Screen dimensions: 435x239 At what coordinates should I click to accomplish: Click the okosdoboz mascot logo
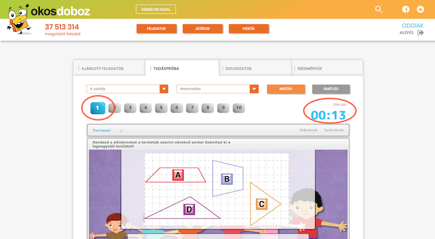click(x=18, y=19)
